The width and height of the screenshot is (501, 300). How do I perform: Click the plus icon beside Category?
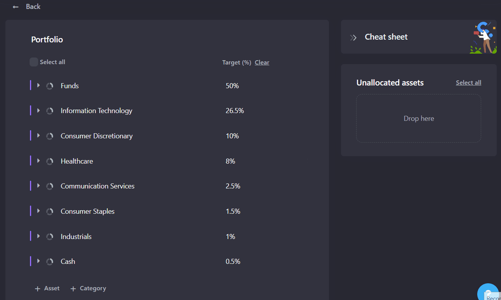point(73,288)
